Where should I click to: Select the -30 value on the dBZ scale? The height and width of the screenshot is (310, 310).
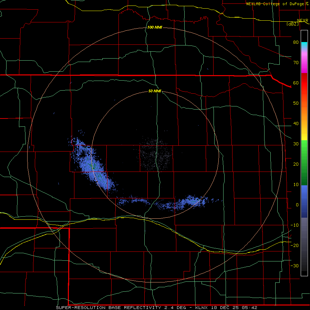pyautogui.click(x=294, y=266)
